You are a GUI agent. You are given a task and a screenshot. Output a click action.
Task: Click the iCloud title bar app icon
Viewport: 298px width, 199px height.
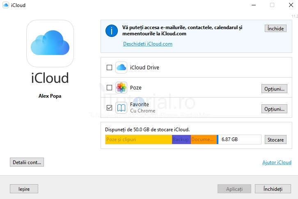[6, 5]
